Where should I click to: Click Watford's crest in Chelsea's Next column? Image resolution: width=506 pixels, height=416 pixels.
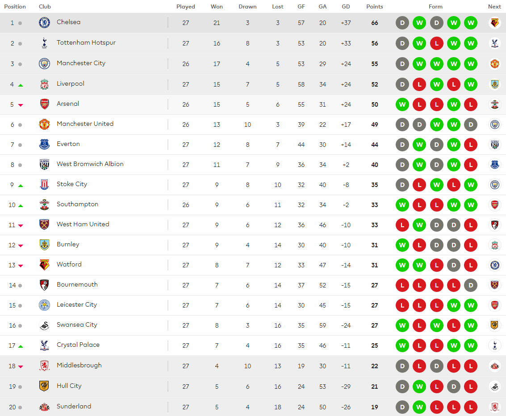click(x=494, y=23)
